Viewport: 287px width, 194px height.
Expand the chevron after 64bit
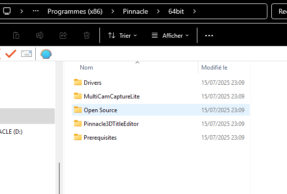coord(194,11)
